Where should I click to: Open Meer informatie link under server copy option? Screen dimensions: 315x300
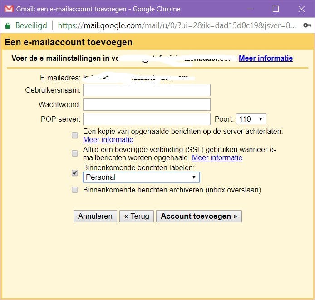108,139
